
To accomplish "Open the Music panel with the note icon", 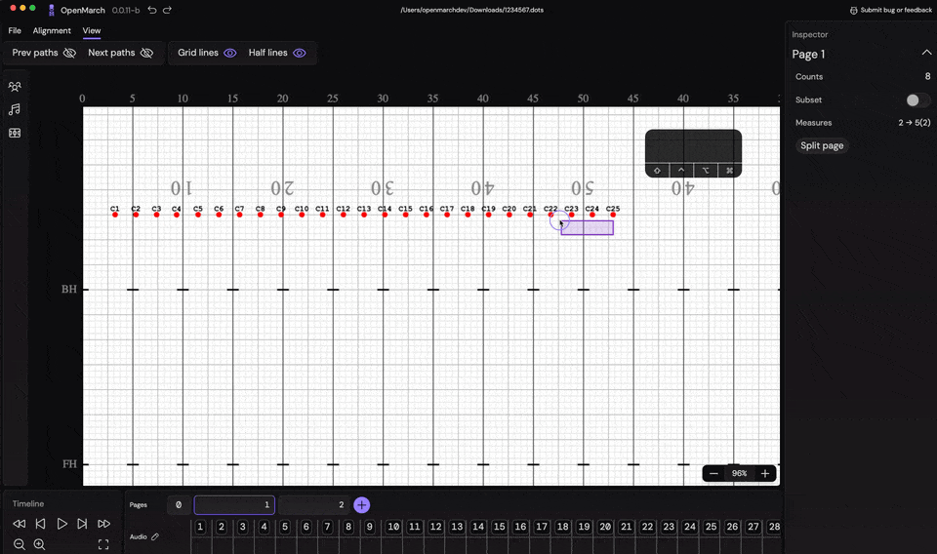I will (x=15, y=109).
